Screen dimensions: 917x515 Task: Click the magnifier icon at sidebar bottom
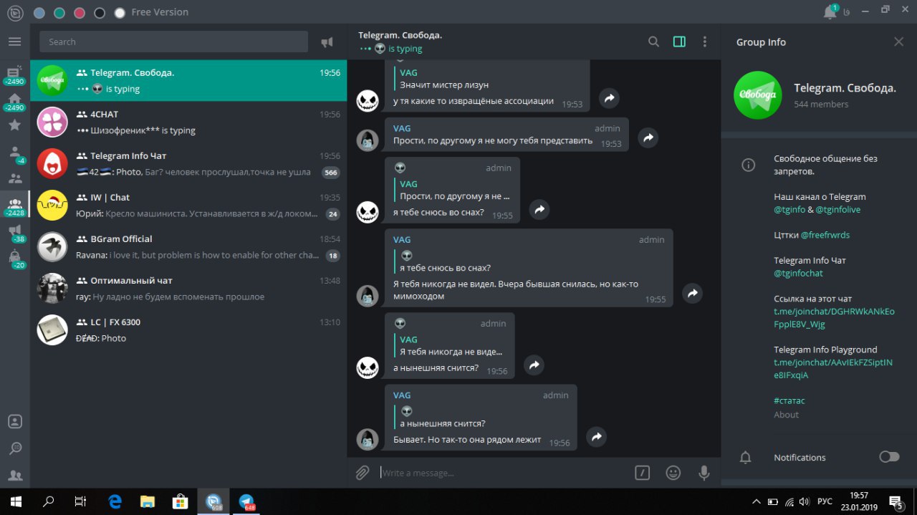click(14, 448)
